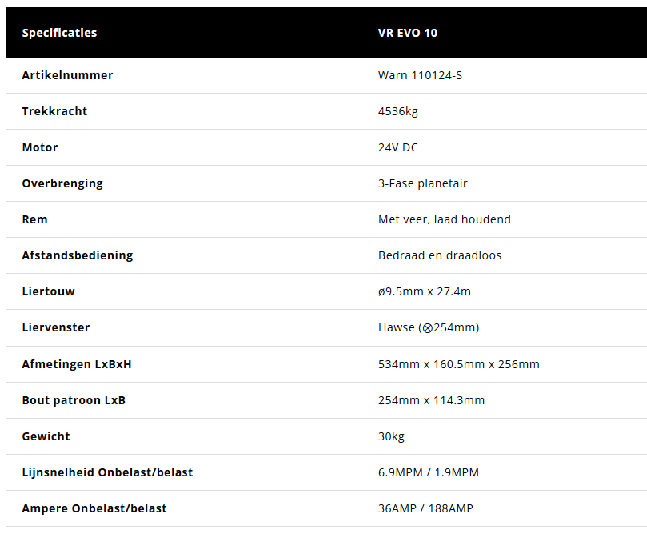The width and height of the screenshot is (647, 546).
Task: Click the Bedraad en draadloos value
Action: pos(440,255)
